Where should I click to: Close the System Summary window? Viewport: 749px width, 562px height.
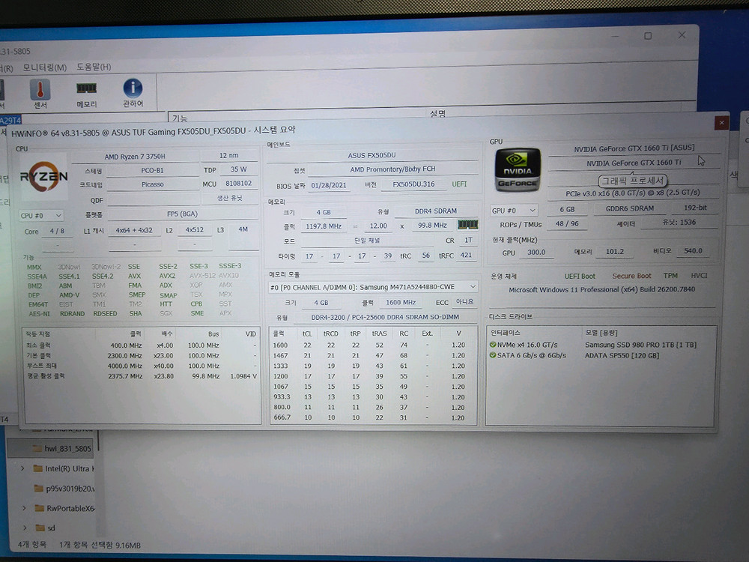721,123
